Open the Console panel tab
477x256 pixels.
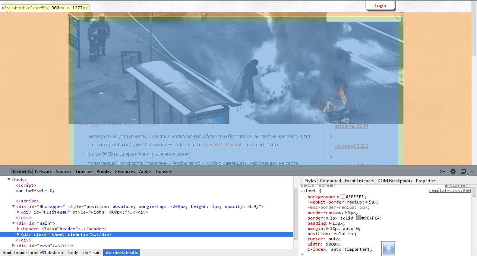point(164,172)
